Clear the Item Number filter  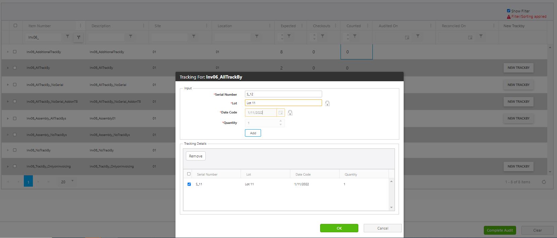click(78, 37)
